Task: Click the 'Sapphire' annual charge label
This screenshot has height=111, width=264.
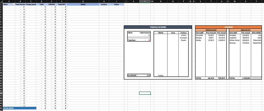Action: pyautogui.click(x=235, y=38)
